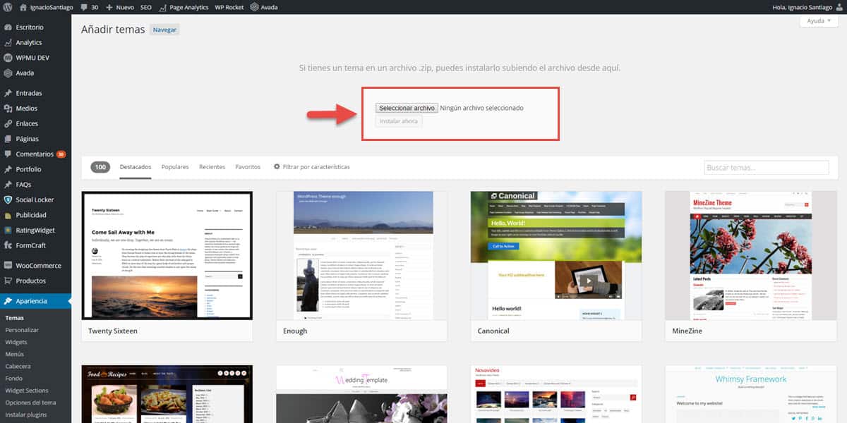847x423 pixels.
Task: Click the Comentarios bubble icon in sidebar
Action: 8,154
